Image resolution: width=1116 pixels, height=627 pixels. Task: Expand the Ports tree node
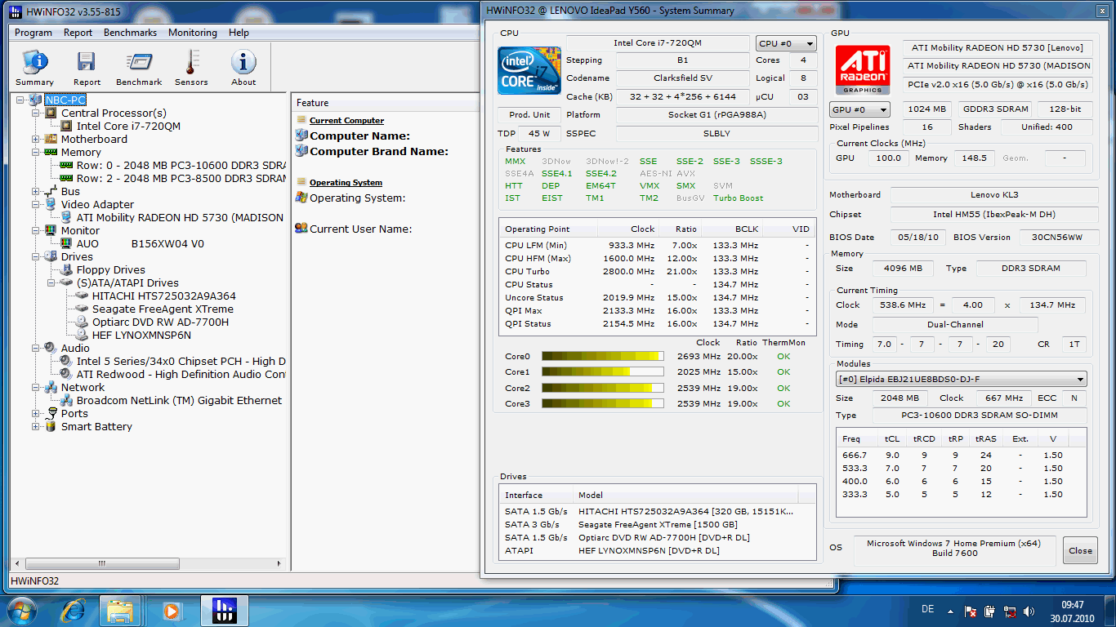pos(36,413)
